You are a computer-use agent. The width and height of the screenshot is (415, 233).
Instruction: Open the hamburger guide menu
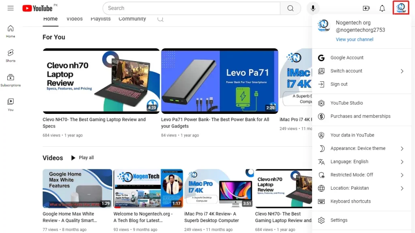[11, 8]
